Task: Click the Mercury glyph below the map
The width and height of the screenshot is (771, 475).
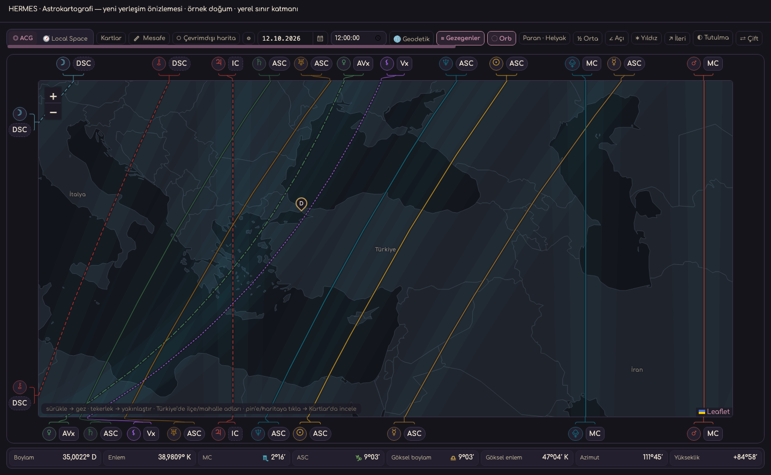Action: pyautogui.click(x=394, y=433)
